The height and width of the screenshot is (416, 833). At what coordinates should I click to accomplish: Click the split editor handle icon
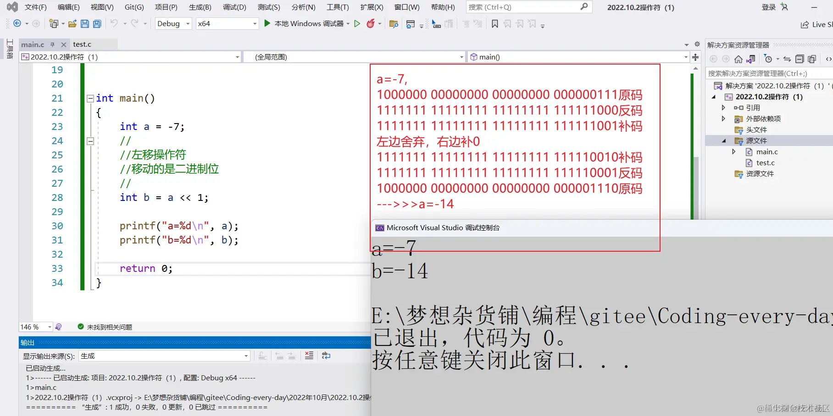click(695, 57)
